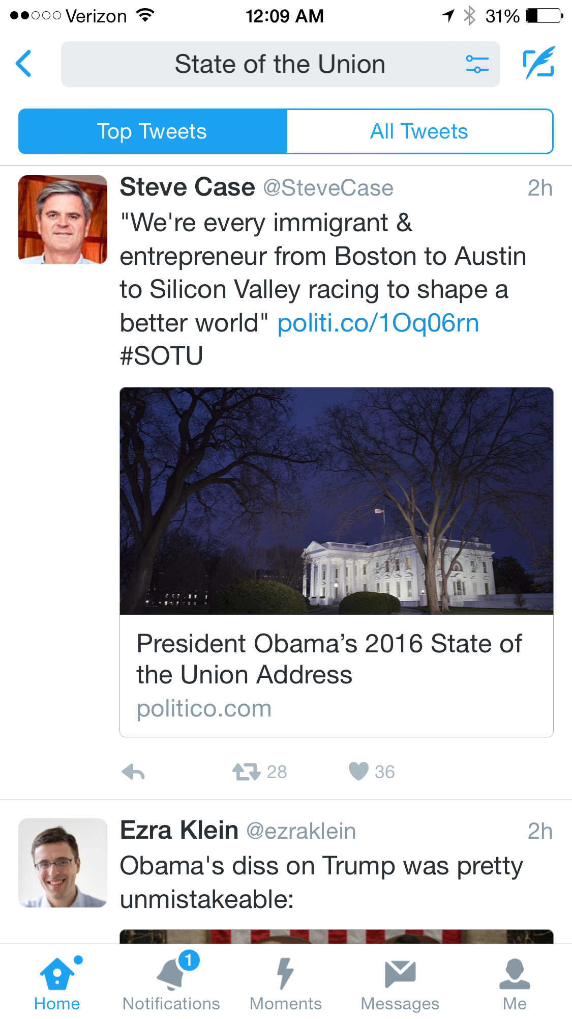Open the White House photo in the Politico card

336,501
